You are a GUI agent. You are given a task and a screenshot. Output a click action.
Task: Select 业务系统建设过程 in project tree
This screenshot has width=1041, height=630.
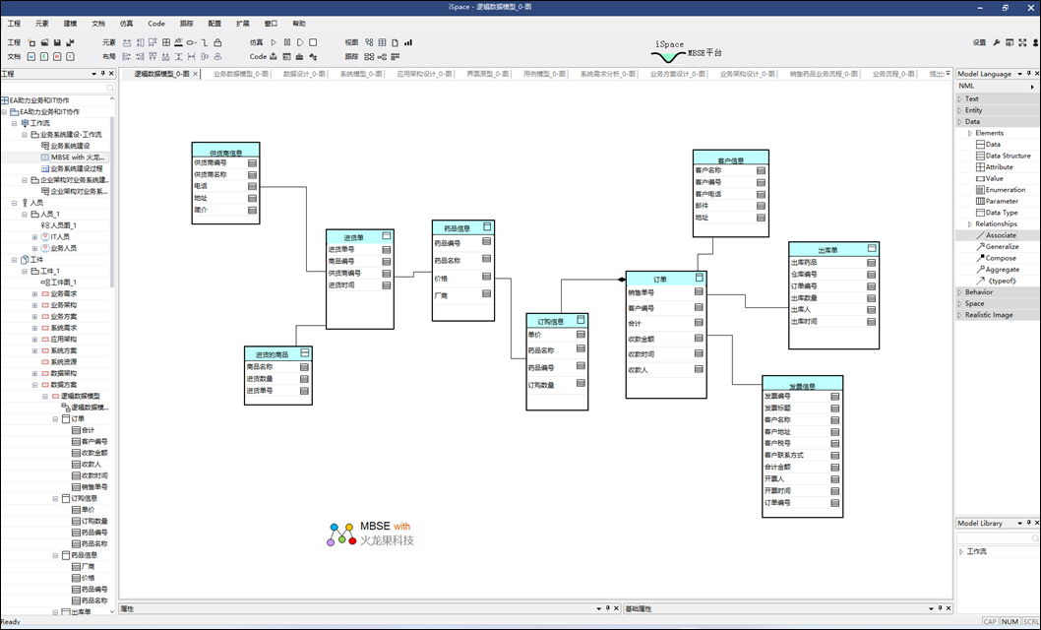pos(81,168)
